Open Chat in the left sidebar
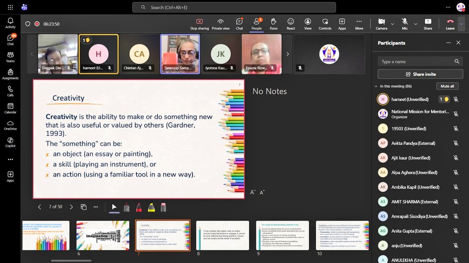Viewport: 469px width, 263px height. (x=10, y=40)
